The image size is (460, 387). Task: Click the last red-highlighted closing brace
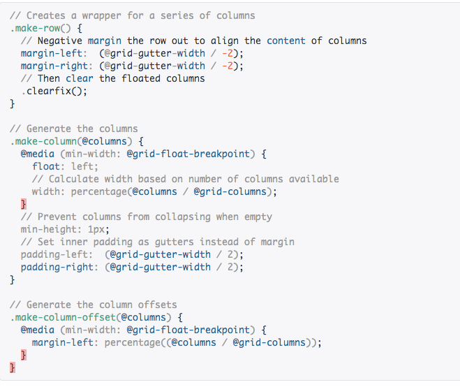[12, 367]
